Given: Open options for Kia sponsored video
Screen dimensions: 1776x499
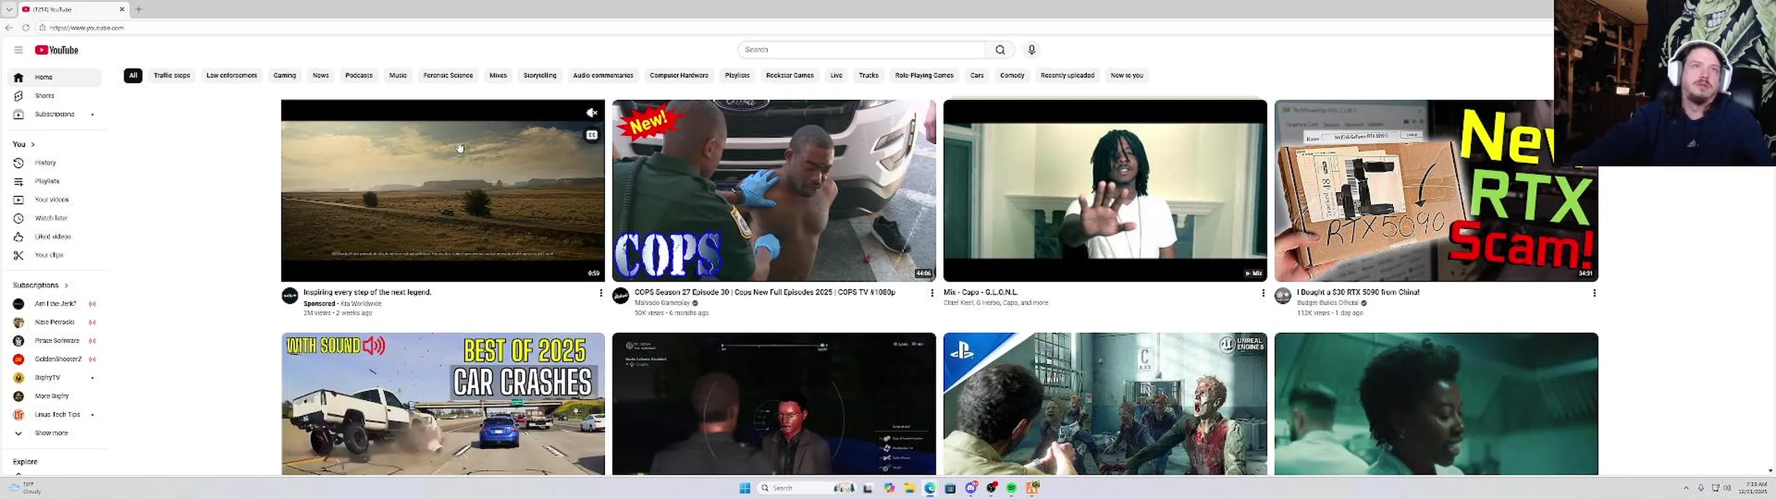Looking at the screenshot, I should [601, 293].
